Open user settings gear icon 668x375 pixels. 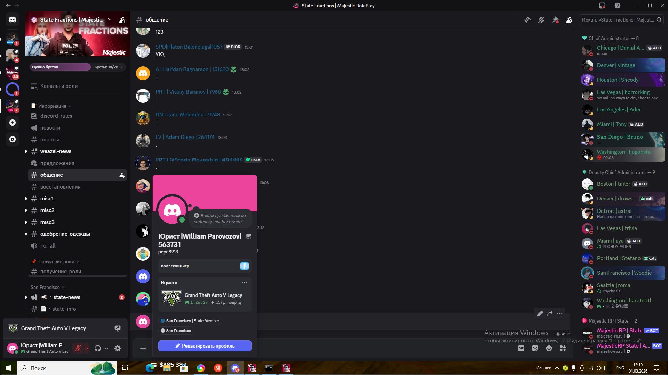(x=118, y=348)
